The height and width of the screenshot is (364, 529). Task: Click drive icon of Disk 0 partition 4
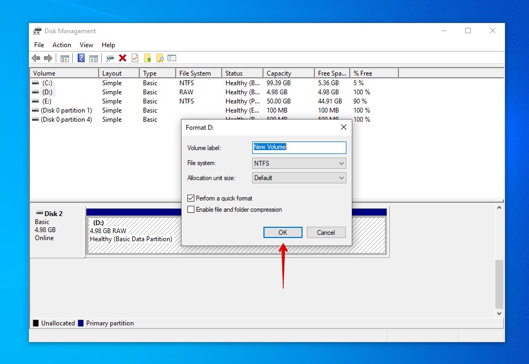pyautogui.click(x=35, y=119)
